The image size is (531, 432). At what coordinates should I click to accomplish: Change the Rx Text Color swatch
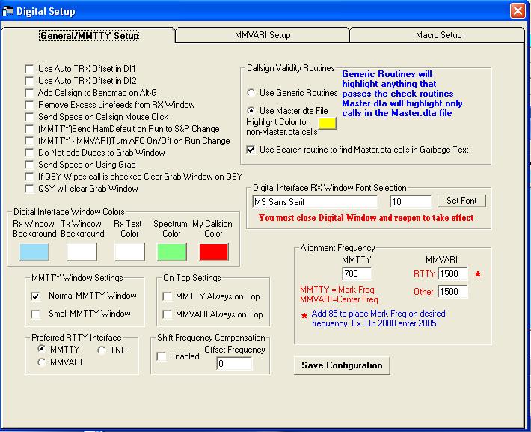[x=129, y=252]
